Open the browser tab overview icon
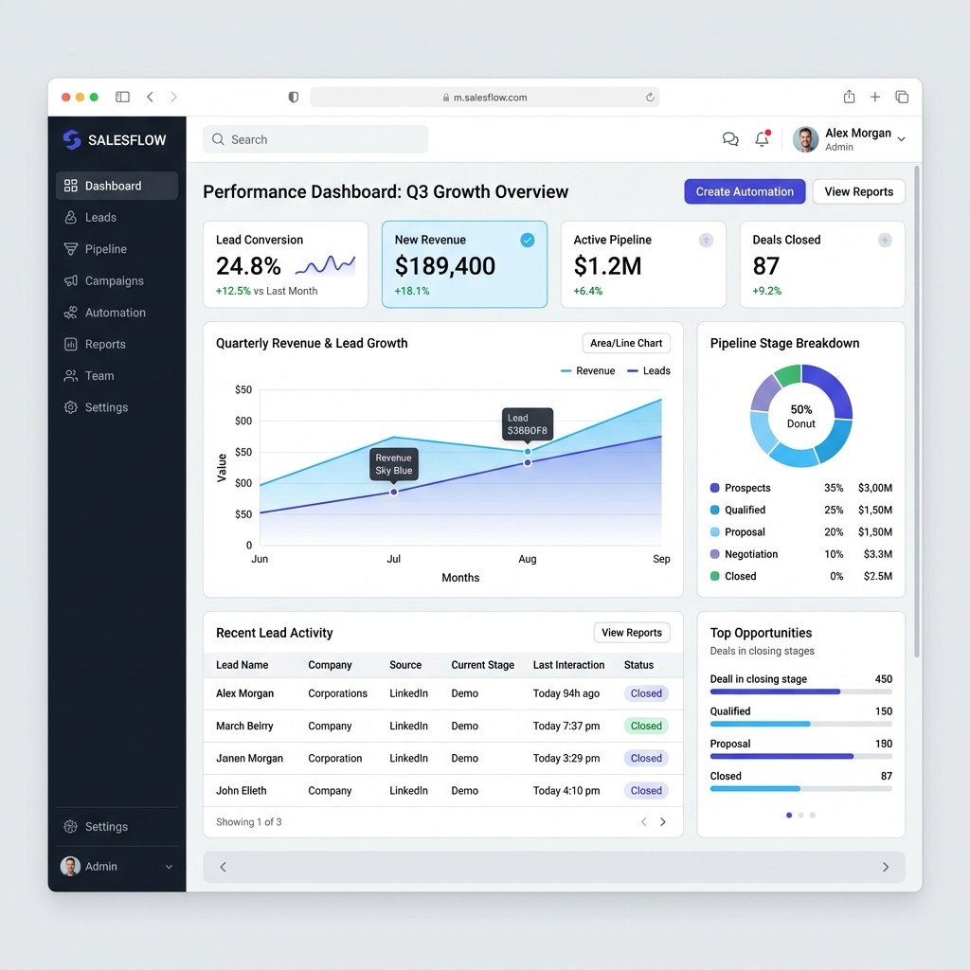The image size is (970, 970). click(902, 97)
